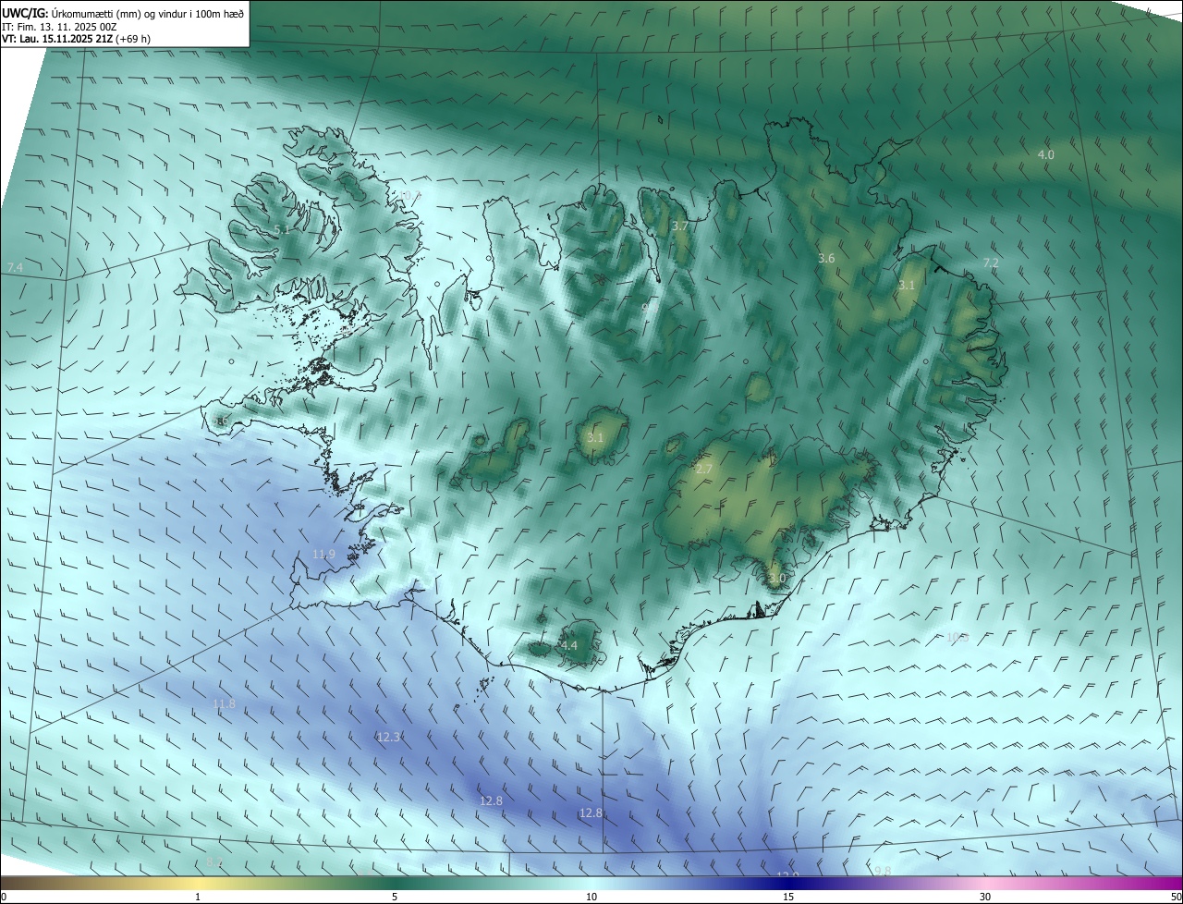
Task: Click the 5.6 value on Snæfellsnes
Action: pyautogui.click(x=220, y=421)
